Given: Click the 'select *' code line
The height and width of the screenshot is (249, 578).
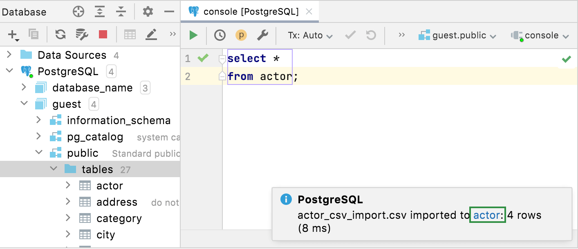Looking at the screenshot, I should (253, 59).
